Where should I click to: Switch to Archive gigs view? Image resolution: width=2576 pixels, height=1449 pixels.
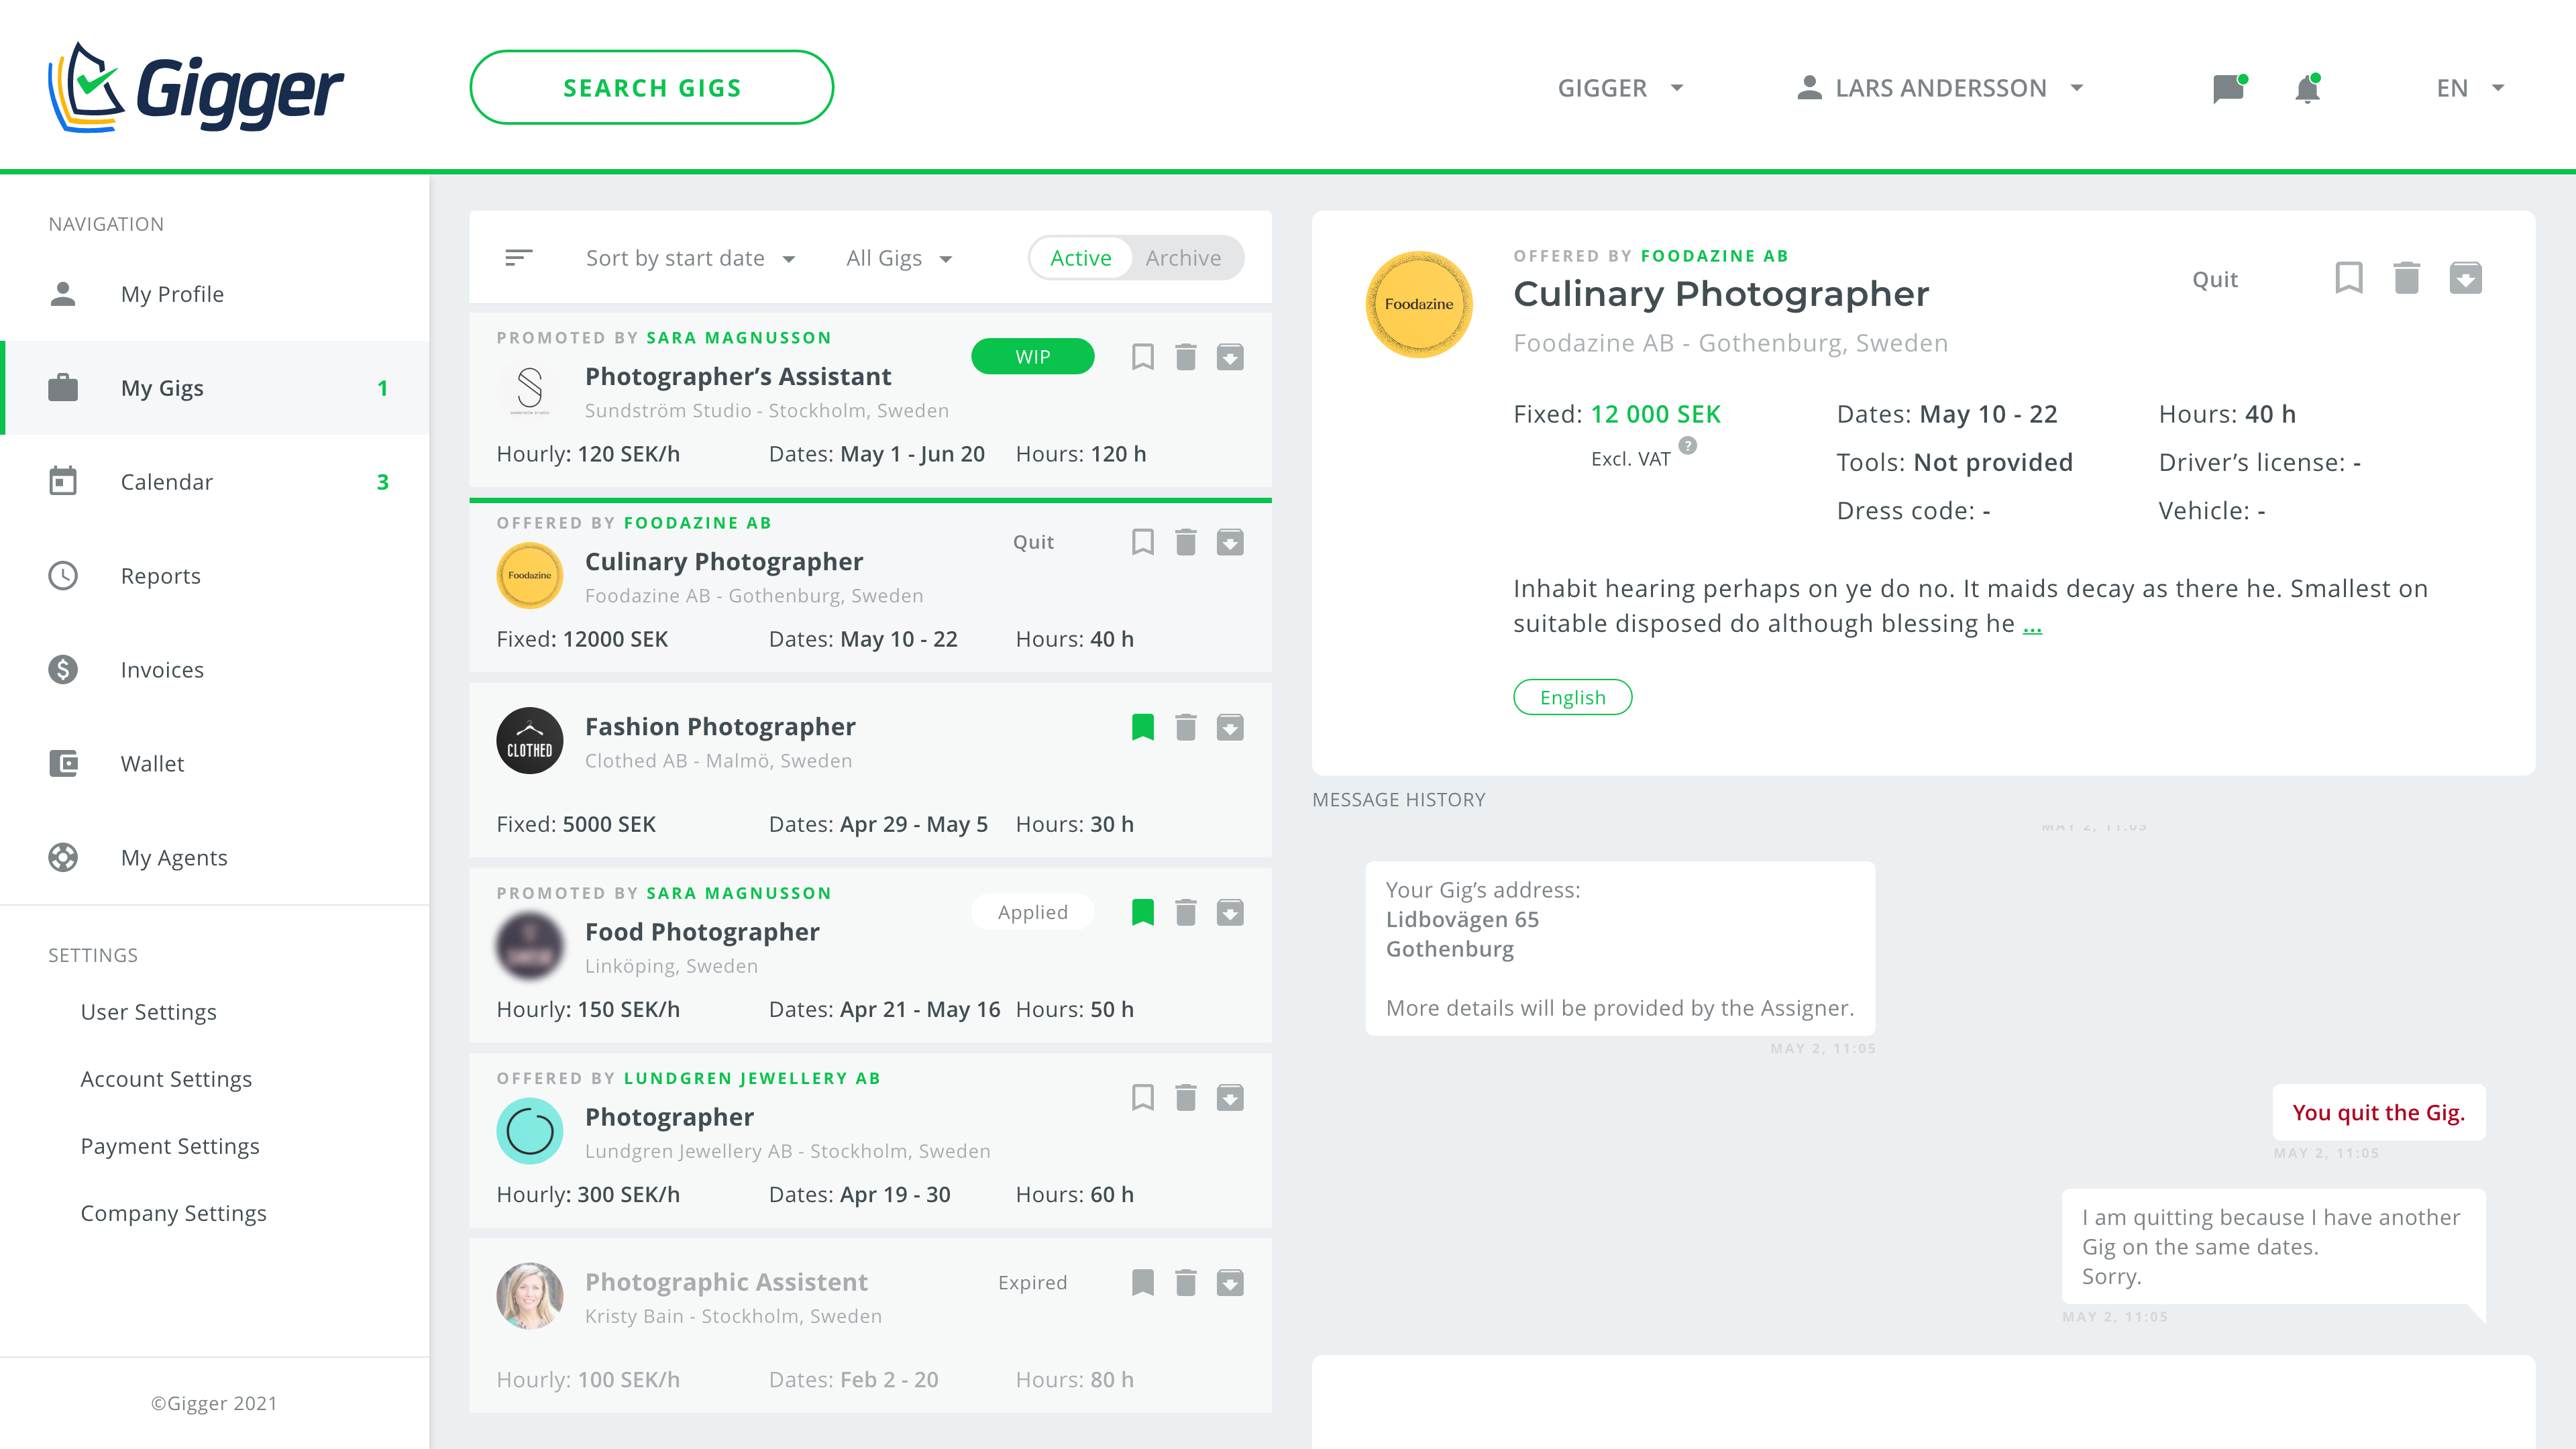[x=1184, y=258]
